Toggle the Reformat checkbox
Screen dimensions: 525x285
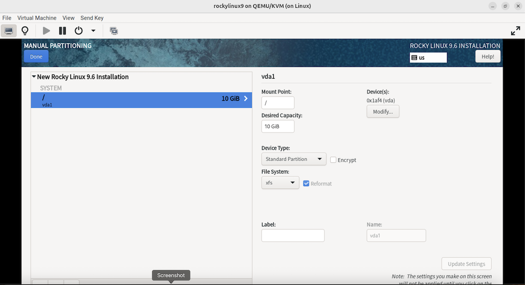pos(306,183)
